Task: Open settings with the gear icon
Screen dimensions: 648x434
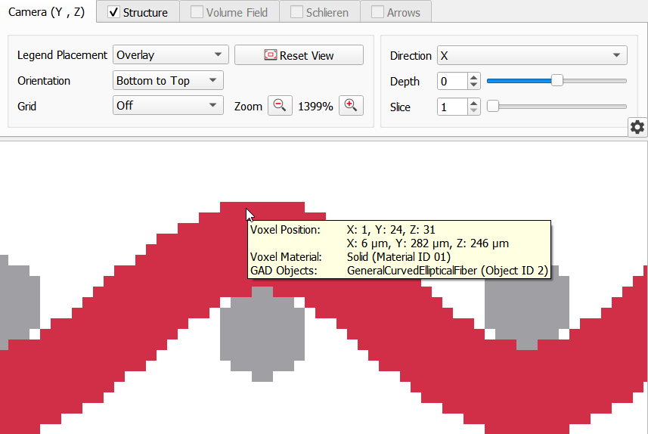Action: tap(637, 127)
